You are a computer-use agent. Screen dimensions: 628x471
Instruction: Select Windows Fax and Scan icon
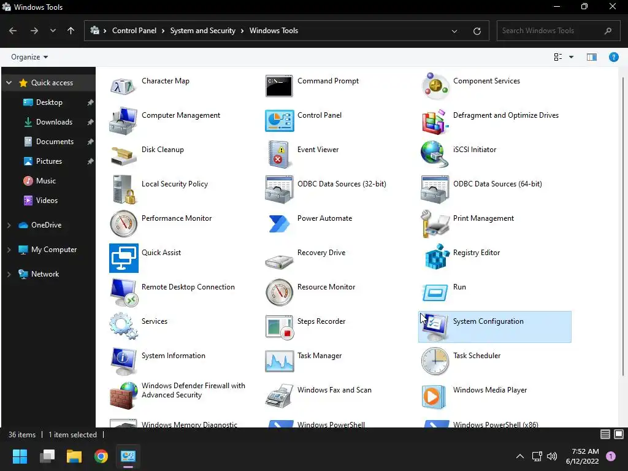(279, 396)
